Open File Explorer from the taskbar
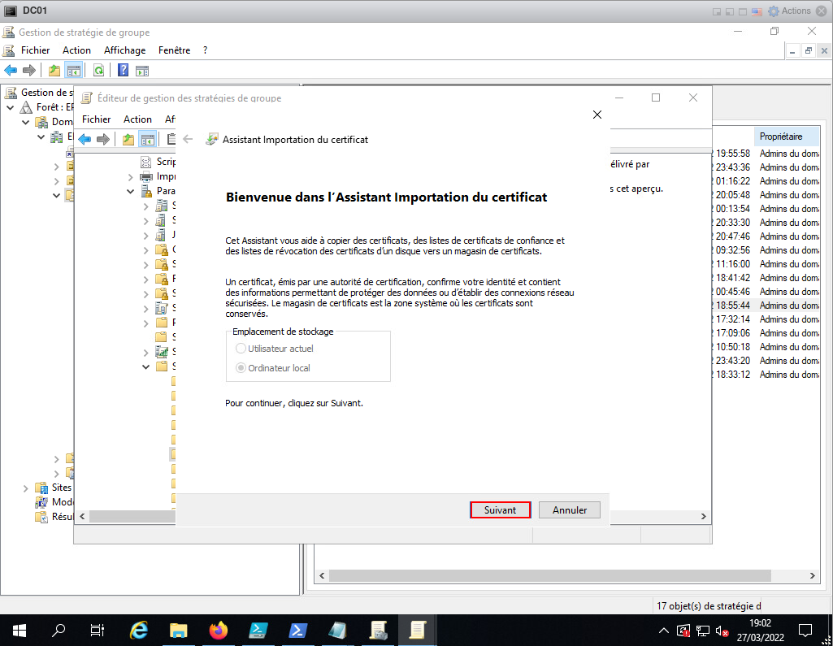833x646 pixels. [179, 630]
